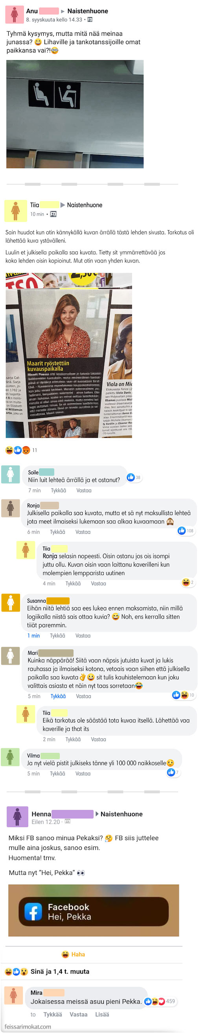Click Anu's pink profile avatar
199x1035 pixels.
coord(14,15)
